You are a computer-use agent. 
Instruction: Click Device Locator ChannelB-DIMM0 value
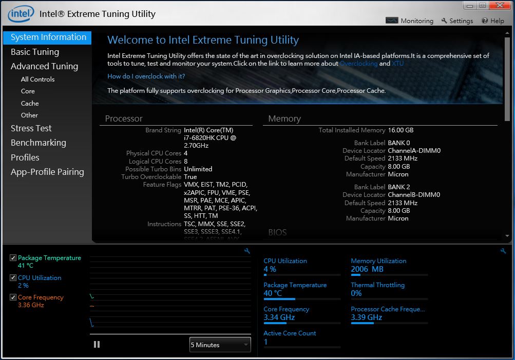[414, 194]
